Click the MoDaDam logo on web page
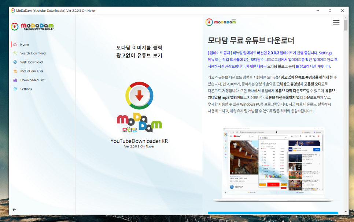 pos(221,22)
